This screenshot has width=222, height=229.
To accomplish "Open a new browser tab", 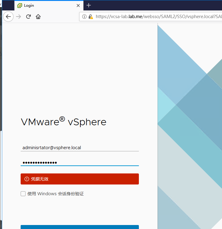I will [x=88, y=6].
